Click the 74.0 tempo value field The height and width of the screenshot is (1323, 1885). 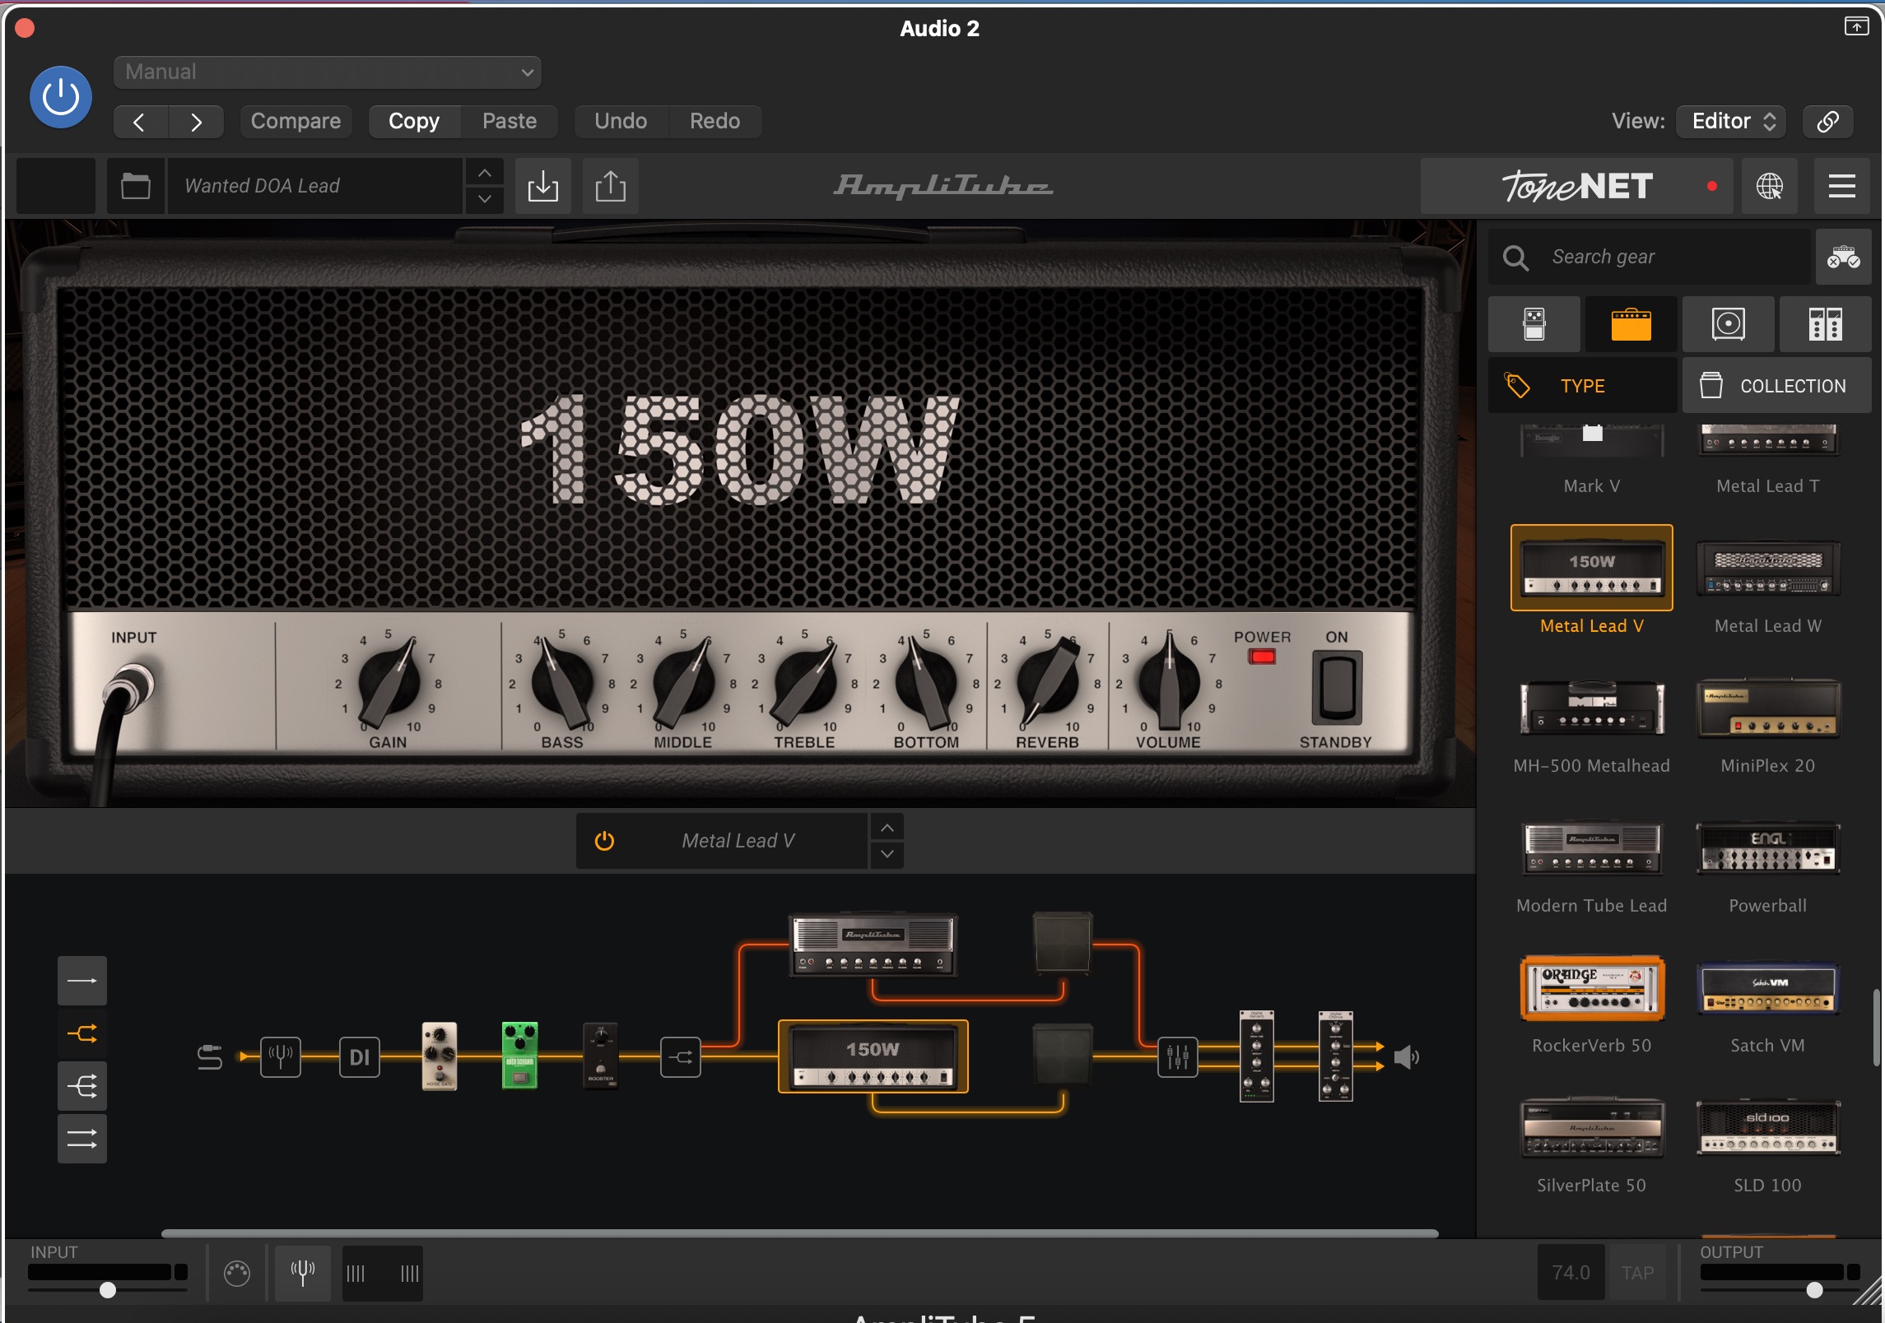1571,1274
